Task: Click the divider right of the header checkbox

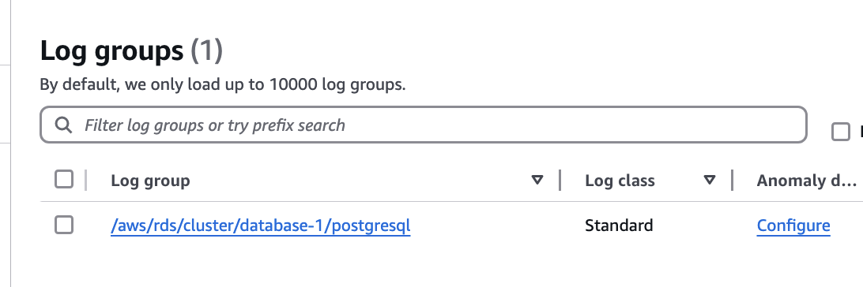Action: pos(86,180)
